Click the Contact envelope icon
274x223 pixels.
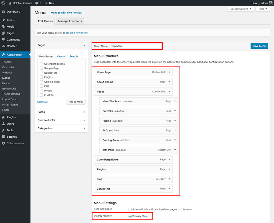tap(3, 46)
